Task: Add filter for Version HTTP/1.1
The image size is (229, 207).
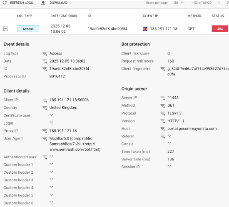Action: click(x=162, y=121)
